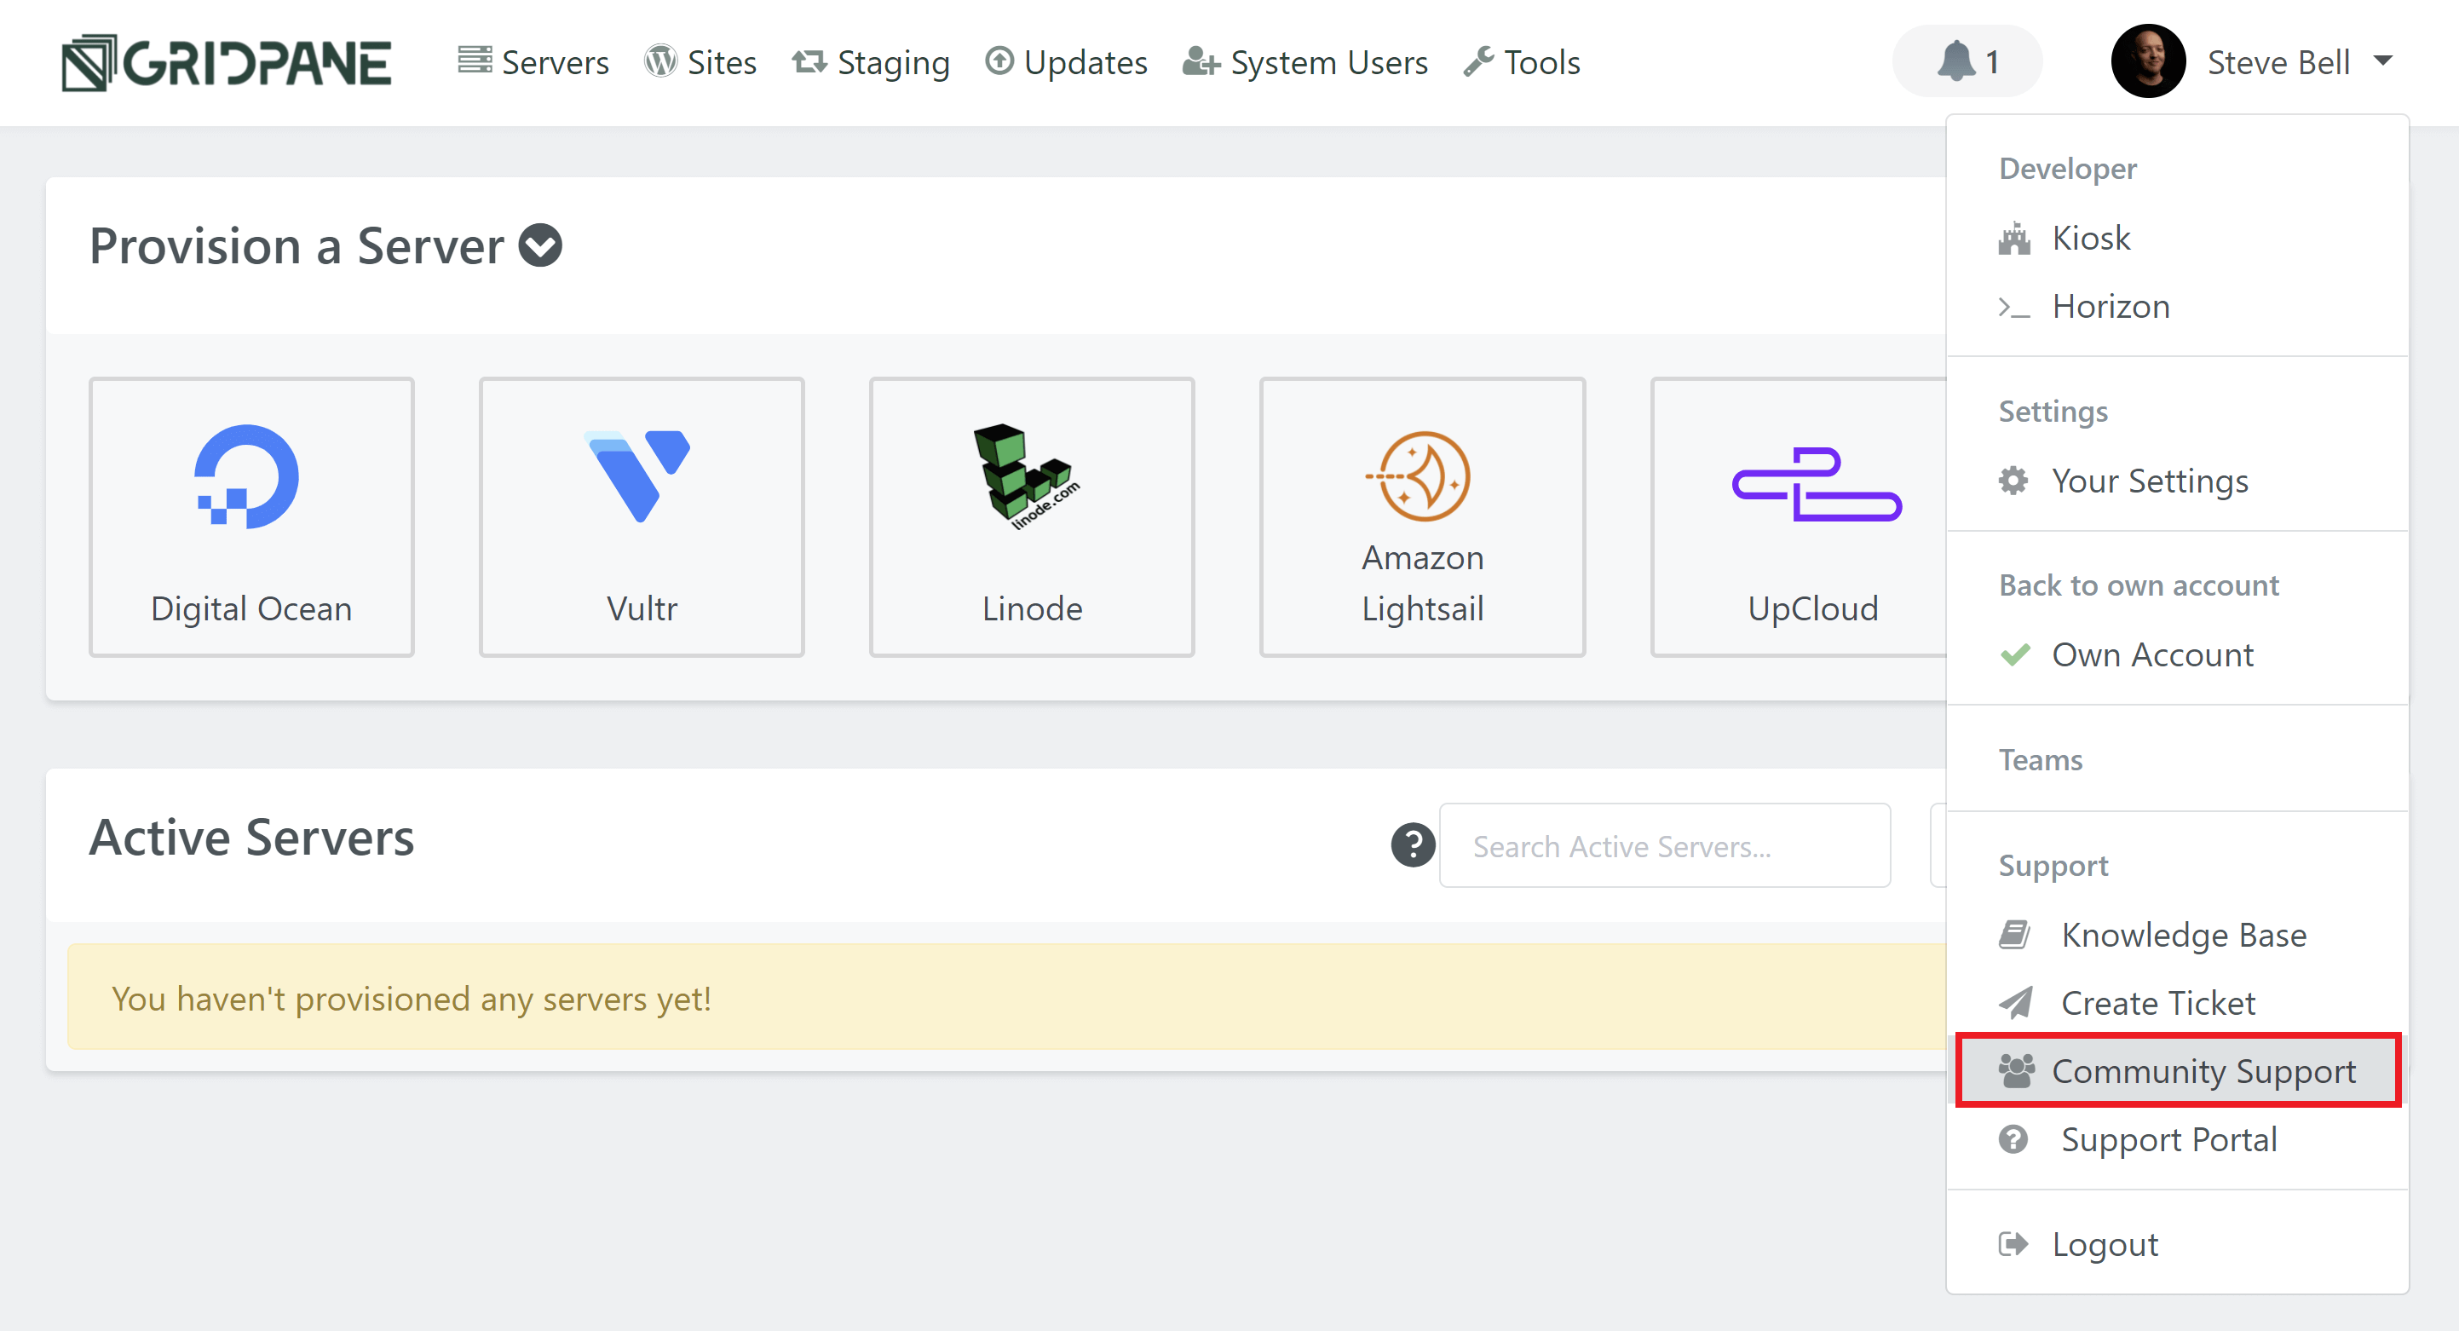Click the Own Account green checkmark

(2015, 655)
